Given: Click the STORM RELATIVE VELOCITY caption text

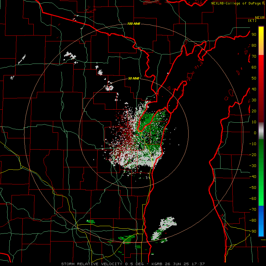Looking at the screenshot, I should coord(92,264).
